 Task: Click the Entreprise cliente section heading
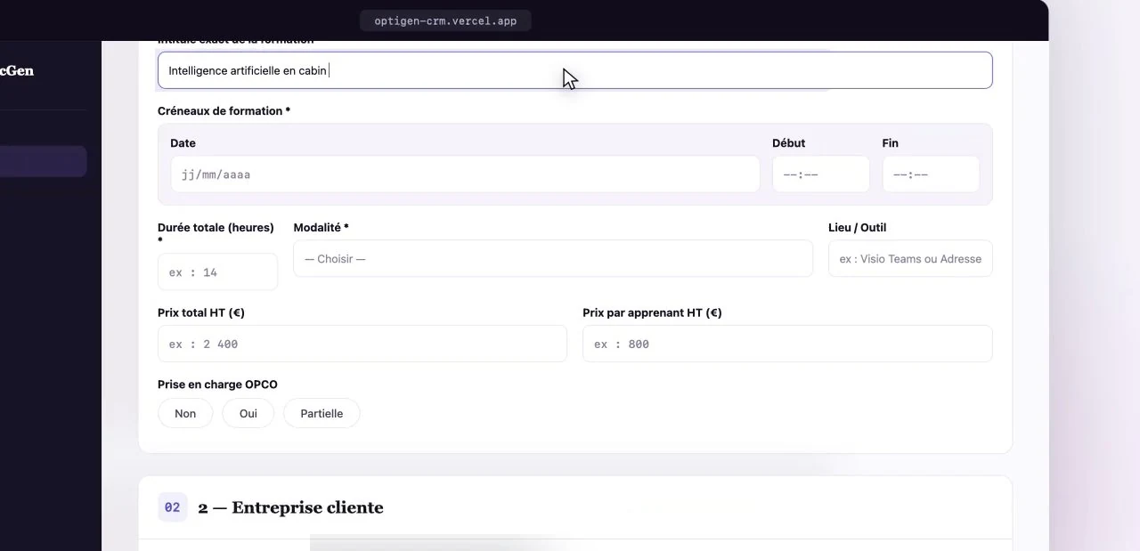point(290,507)
